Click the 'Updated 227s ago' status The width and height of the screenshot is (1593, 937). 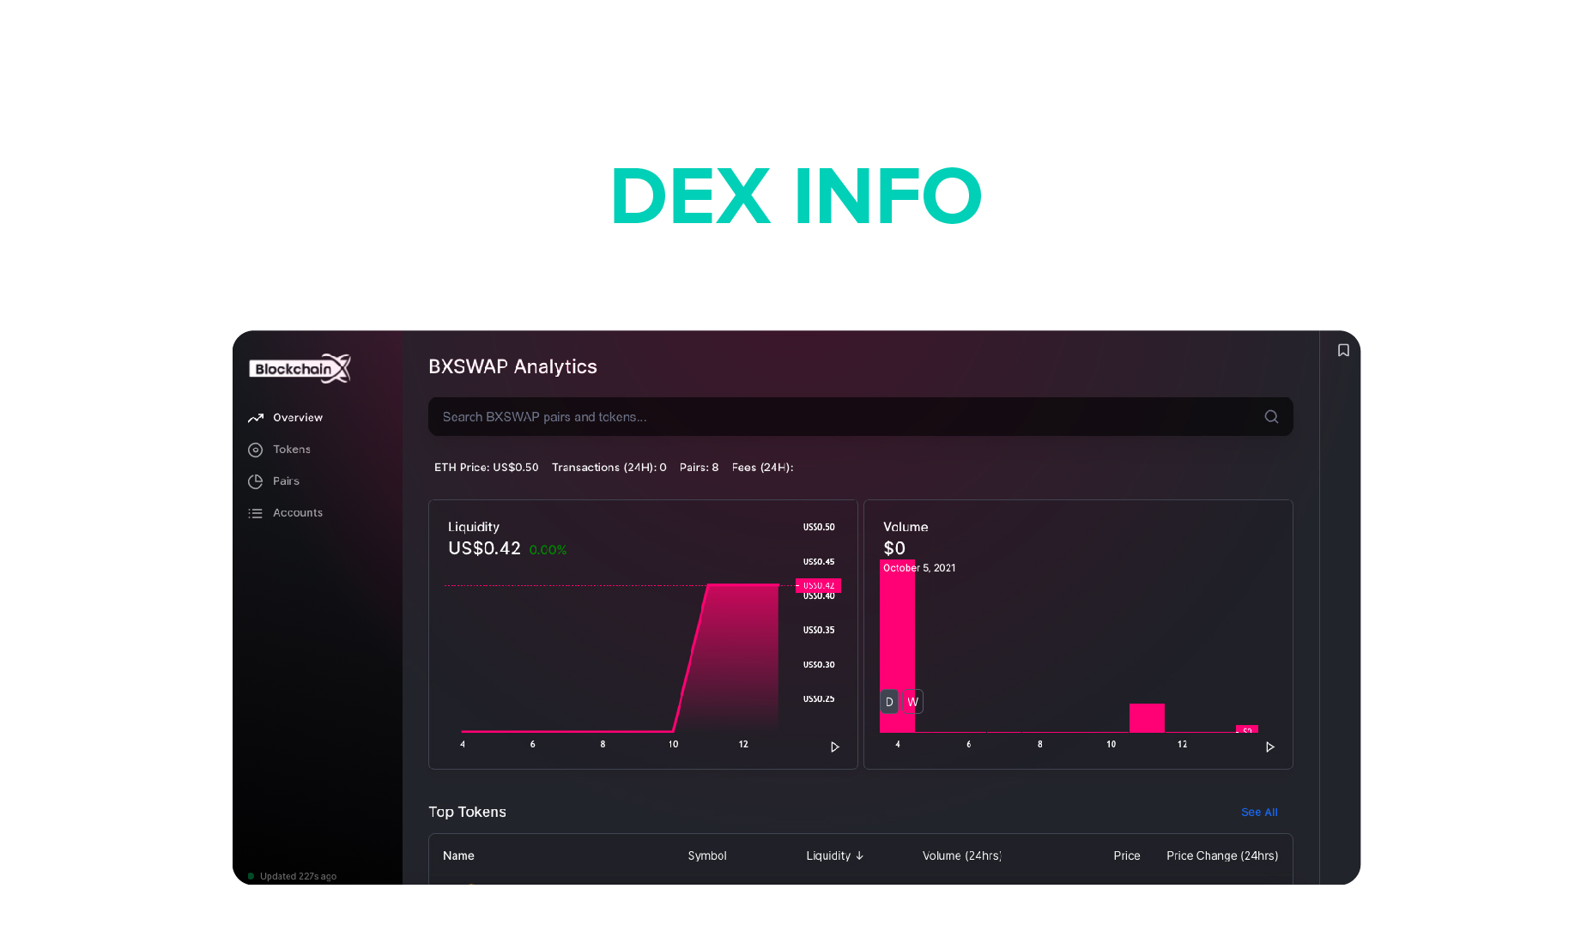click(x=298, y=876)
